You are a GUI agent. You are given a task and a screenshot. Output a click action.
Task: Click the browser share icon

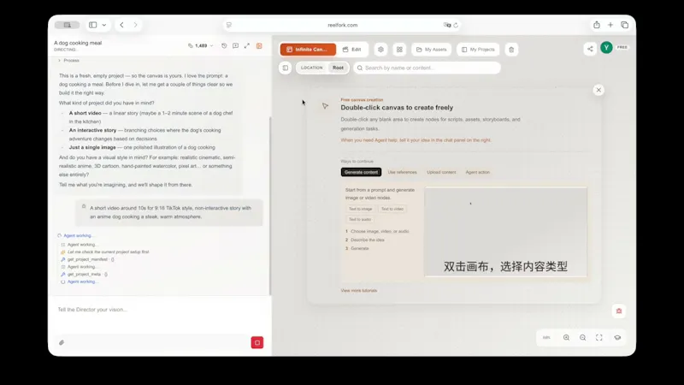click(x=596, y=25)
